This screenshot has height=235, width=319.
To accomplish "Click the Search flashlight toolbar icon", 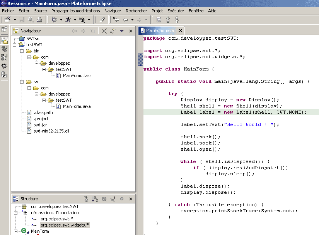I will coord(102,20).
